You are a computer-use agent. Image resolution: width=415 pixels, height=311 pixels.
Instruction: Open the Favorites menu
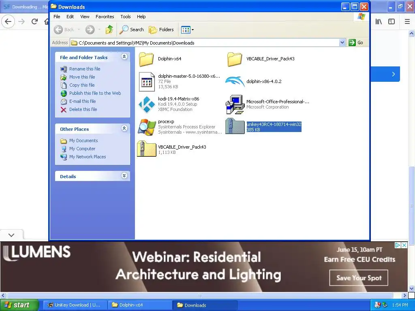coord(105,16)
